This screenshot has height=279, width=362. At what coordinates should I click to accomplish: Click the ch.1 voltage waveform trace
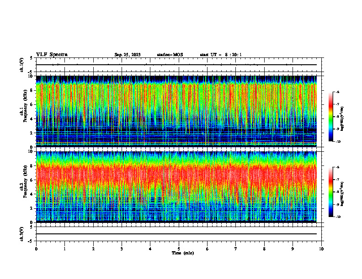pyautogui.click(x=176, y=65)
